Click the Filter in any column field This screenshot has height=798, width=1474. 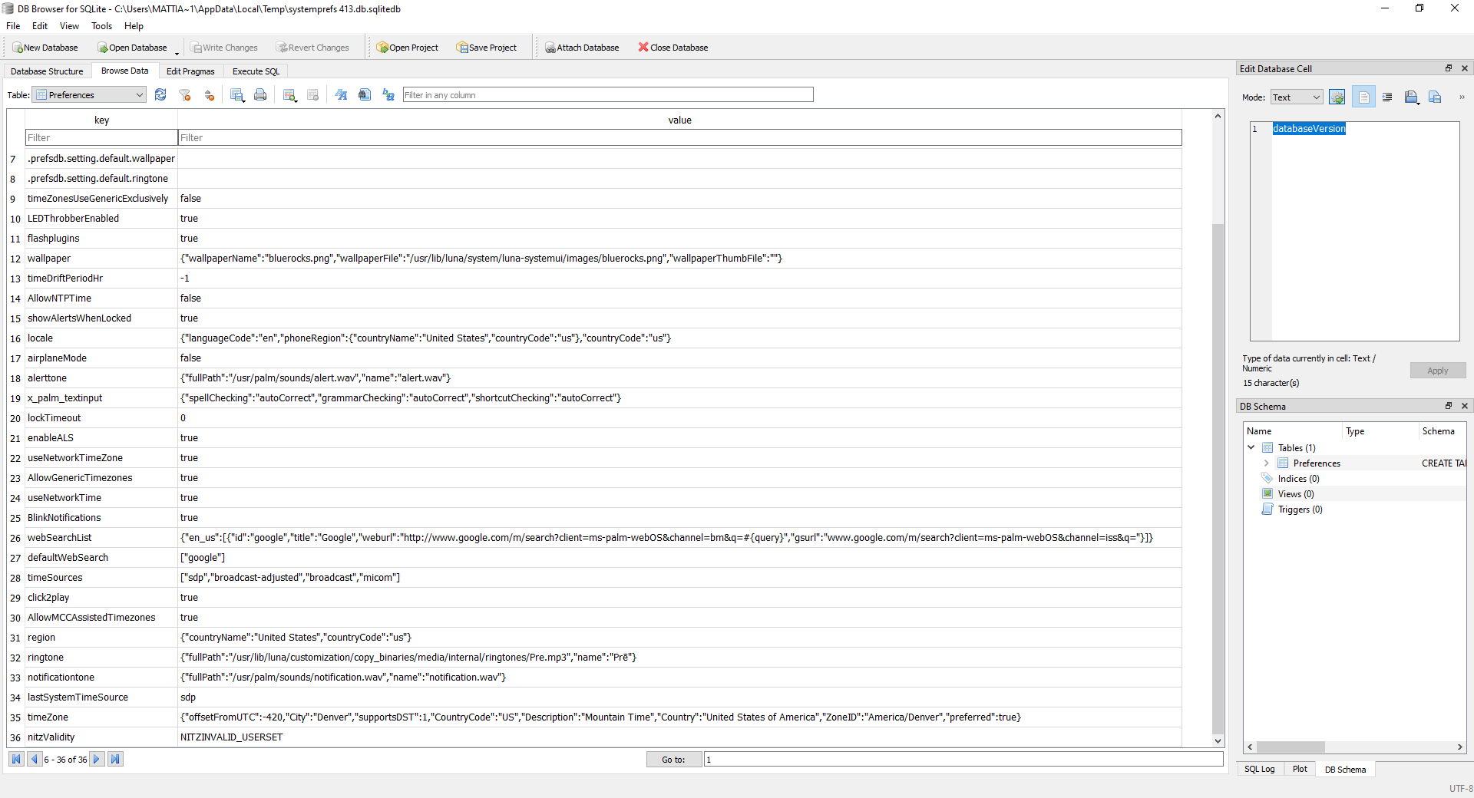click(x=607, y=95)
